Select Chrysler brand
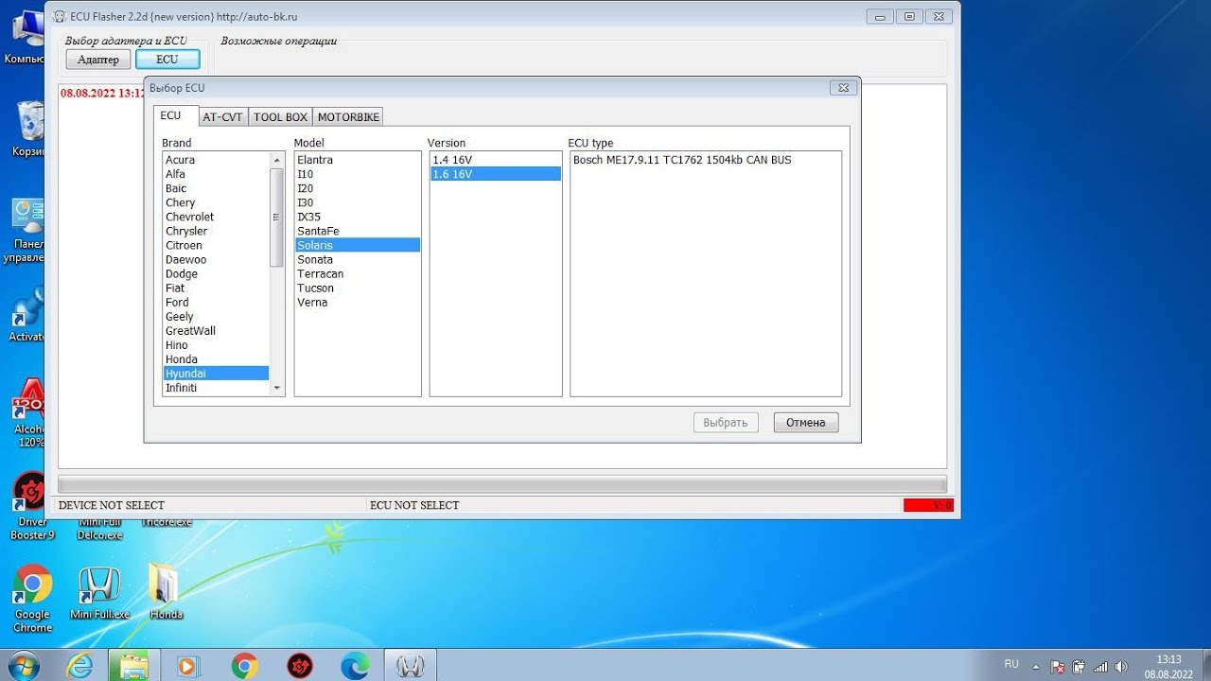 [216, 231]
